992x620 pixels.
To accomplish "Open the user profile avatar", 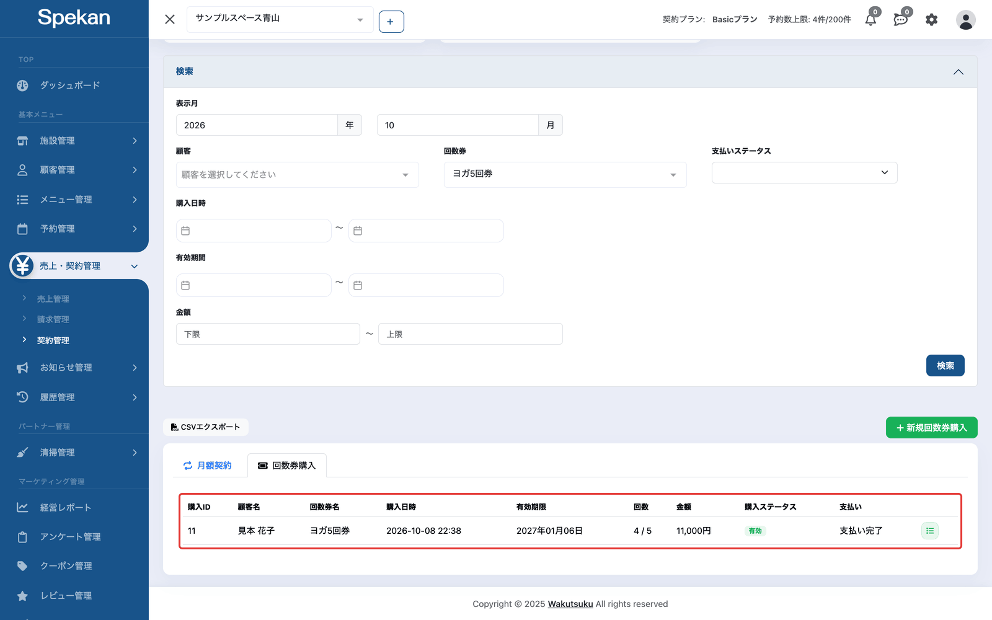I will (965, 20).
